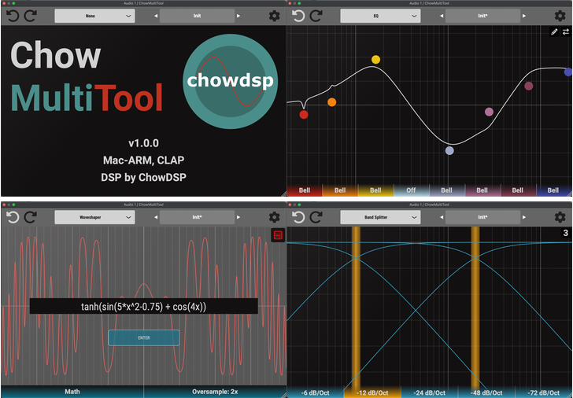Click the orange EQ band node

pyautogui.click(x=332, y=102)
